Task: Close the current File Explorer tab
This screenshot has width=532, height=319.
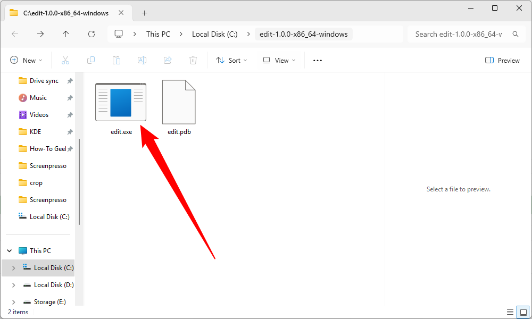Action: pos(121,13)
